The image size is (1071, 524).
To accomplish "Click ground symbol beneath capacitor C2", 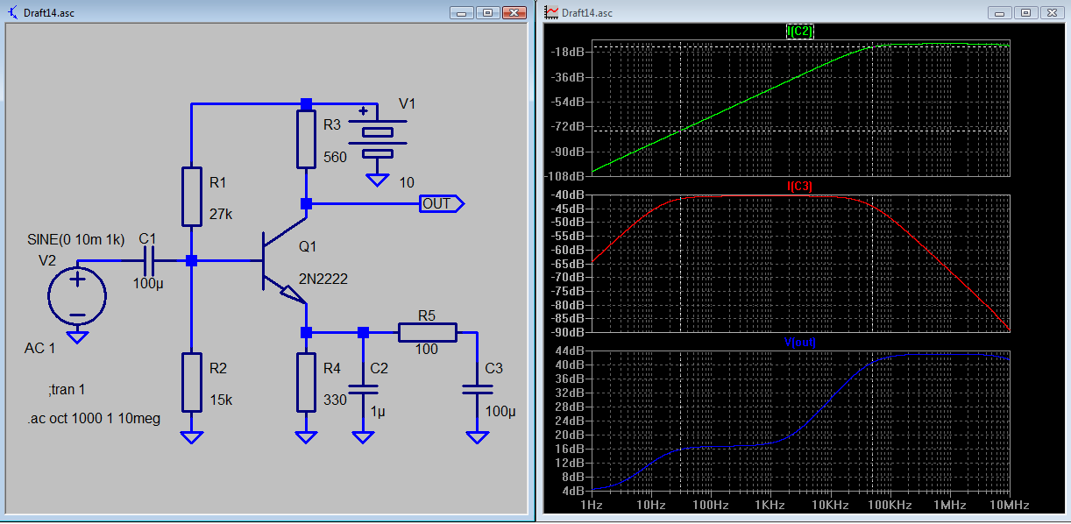I will (x=363, y=437).
